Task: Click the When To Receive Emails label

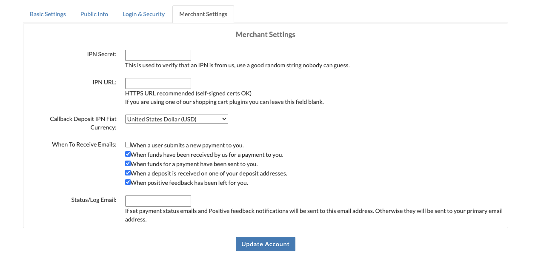Action: [x=84, y=144]
